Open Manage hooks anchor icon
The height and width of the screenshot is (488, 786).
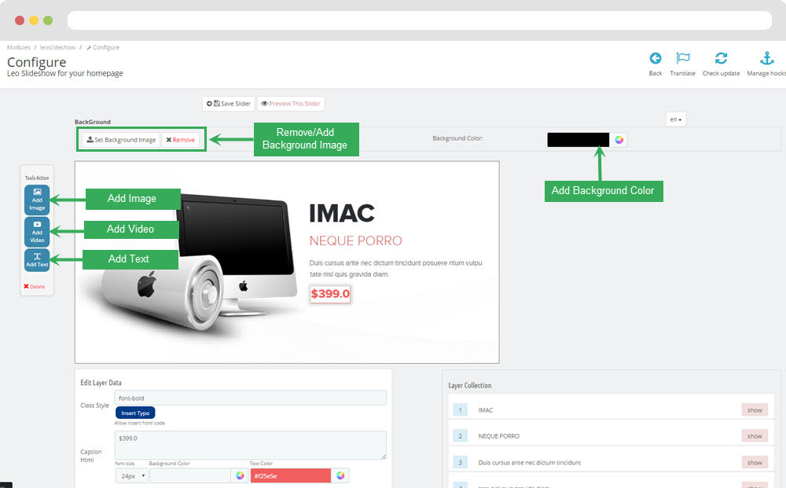767,58
